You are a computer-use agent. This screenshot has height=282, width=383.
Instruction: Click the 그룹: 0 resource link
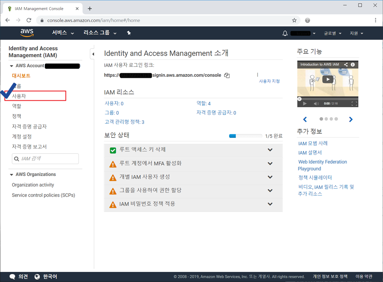pos(111,113)
